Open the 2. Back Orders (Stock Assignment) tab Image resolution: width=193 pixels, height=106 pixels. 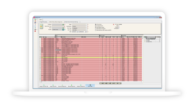pos(56,22)
